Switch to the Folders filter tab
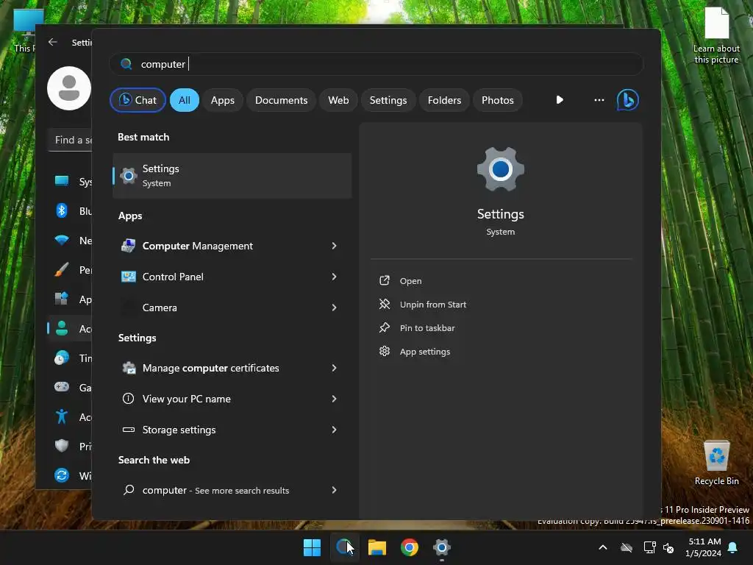Viewport: 753px width, 565px height. pos(444,100)
